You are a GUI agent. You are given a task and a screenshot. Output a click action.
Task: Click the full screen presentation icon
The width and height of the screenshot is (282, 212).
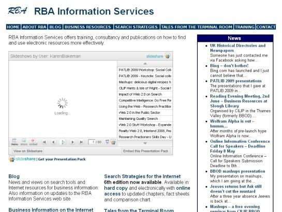point(107,142)
